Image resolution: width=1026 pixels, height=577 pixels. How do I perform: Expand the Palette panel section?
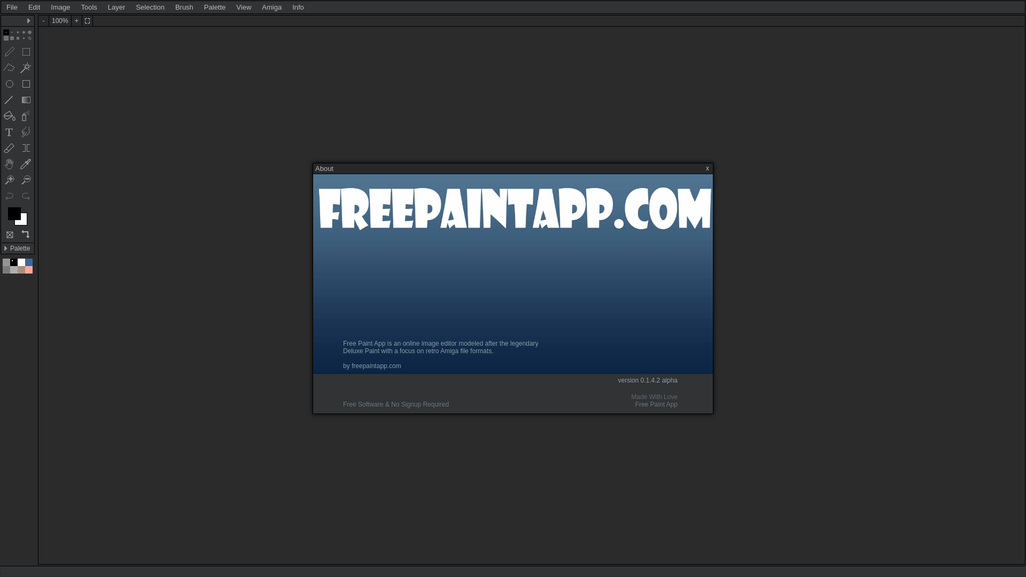pos(18,248)
